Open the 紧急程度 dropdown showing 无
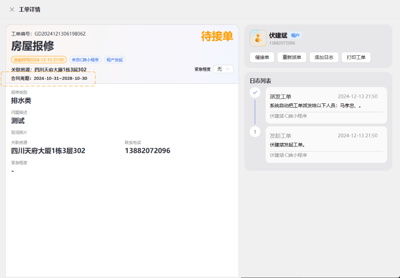Screen dimensions: 400x278 click(223, 69)
